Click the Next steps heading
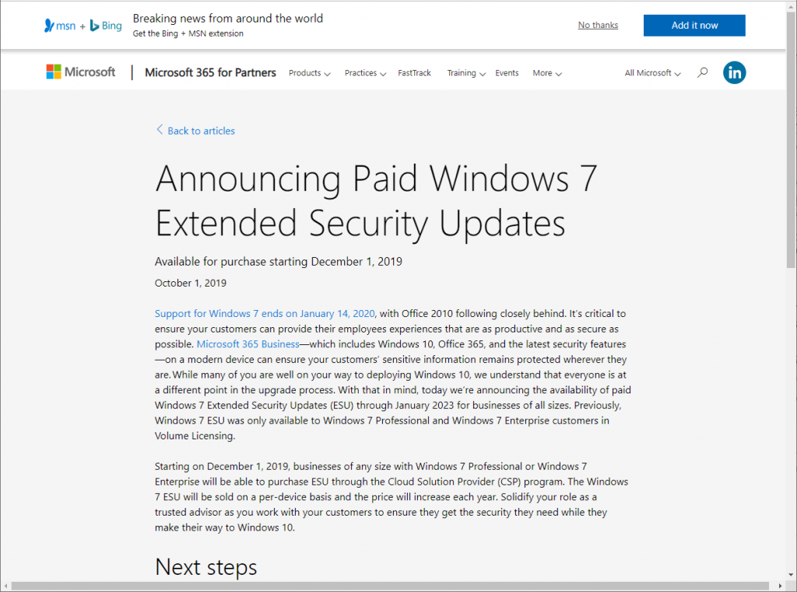This screenshot has width=797, height=592. tap(205, 567)
